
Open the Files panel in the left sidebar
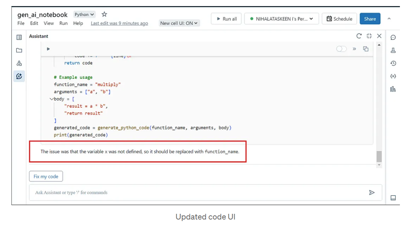pos(19,50)
